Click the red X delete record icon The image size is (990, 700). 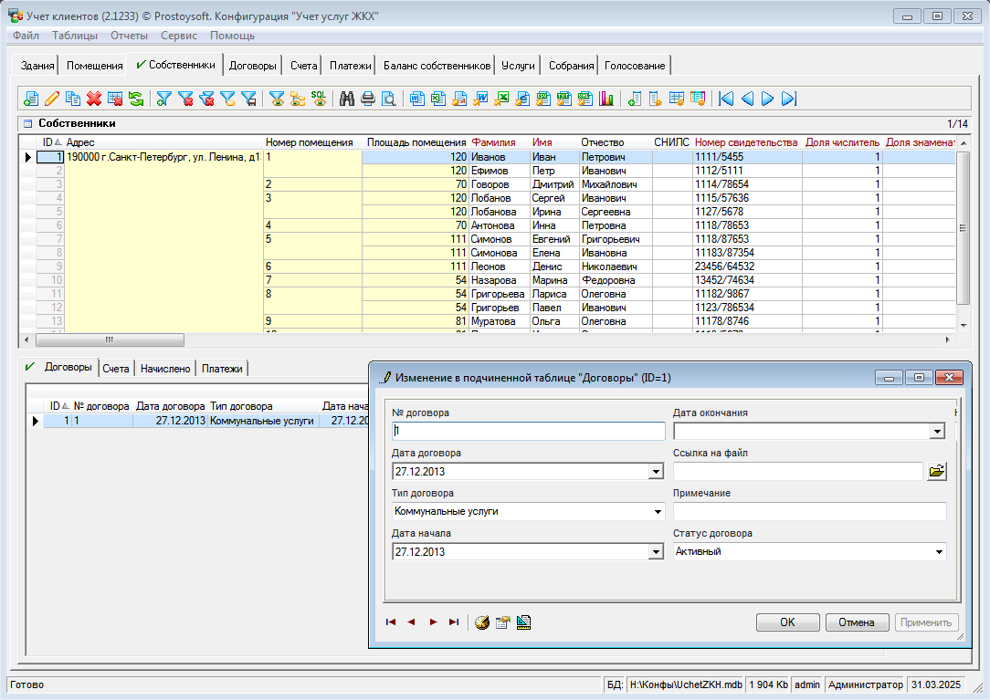click(93, 99)
